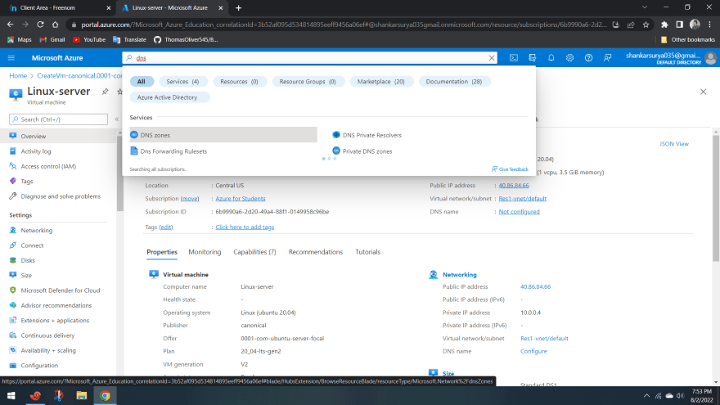Open DNS zones service result
Screen dimensions: 720x405
coord(223,135)
